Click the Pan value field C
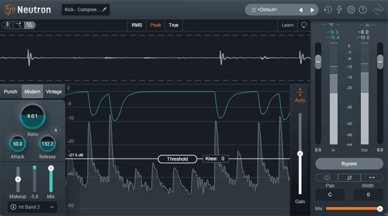Viewport: 388px width, 216px height. tap(330, 195)
